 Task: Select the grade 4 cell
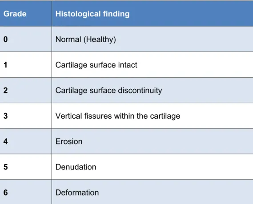(26, 141)
